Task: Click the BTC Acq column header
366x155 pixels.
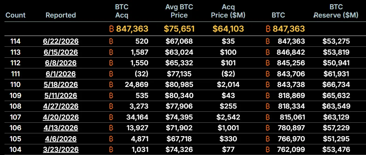Action: coord(122,11)
